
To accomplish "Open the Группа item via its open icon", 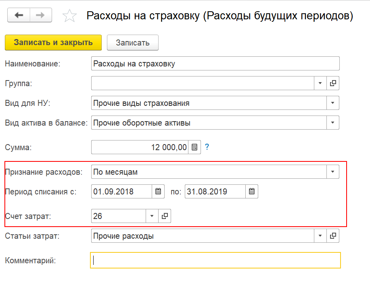I will 333,83.
